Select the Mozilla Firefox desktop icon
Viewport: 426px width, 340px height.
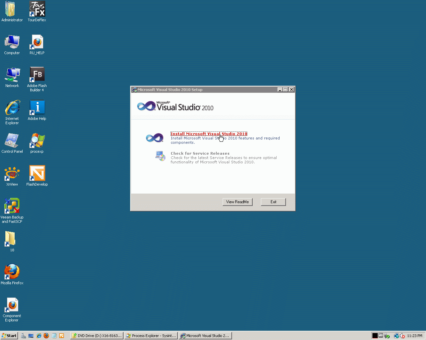[x=12, y=274]
